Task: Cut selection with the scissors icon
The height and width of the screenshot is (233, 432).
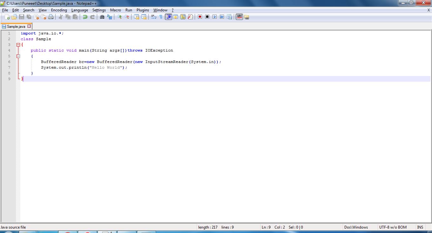Action: click(60, 17)
